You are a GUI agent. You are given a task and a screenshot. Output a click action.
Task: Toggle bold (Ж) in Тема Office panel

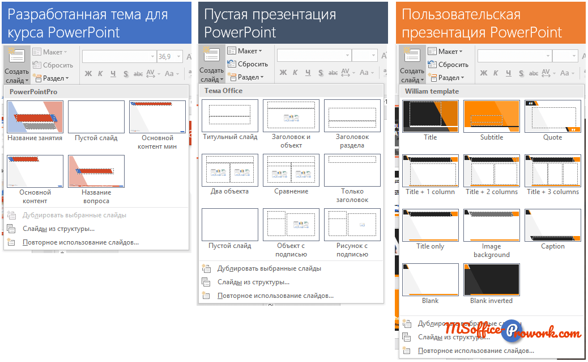pos(283,73)
